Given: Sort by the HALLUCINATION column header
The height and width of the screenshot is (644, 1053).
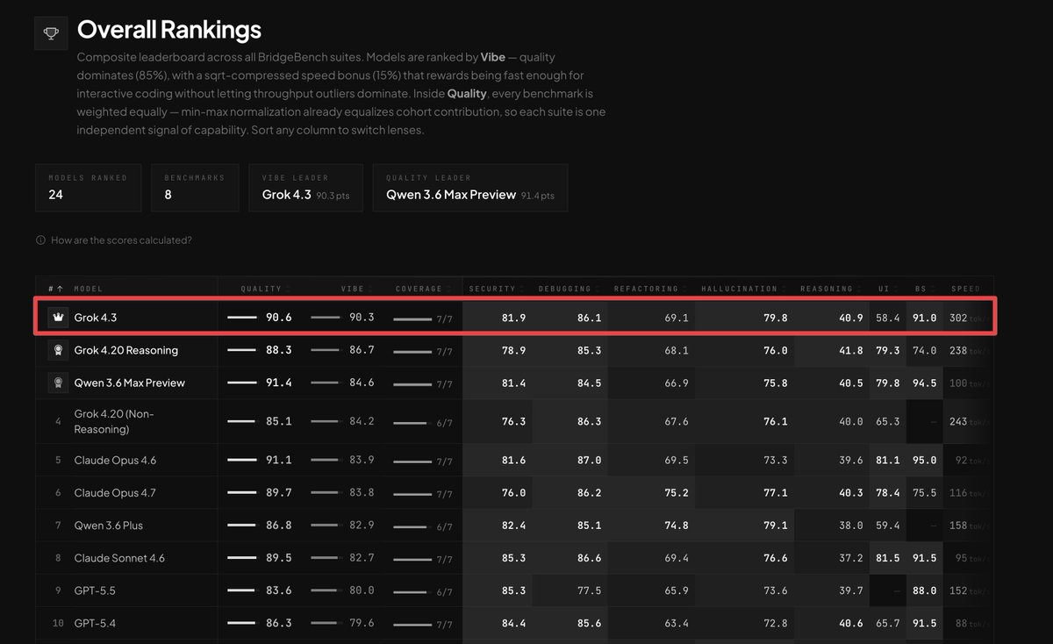Looking at the screenshot, I should click(x=743, y=289).
